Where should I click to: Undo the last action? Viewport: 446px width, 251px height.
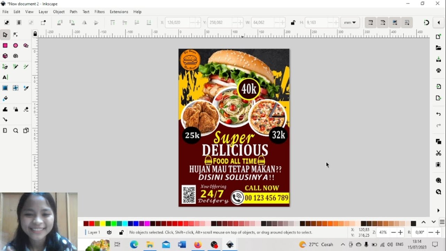438,114
